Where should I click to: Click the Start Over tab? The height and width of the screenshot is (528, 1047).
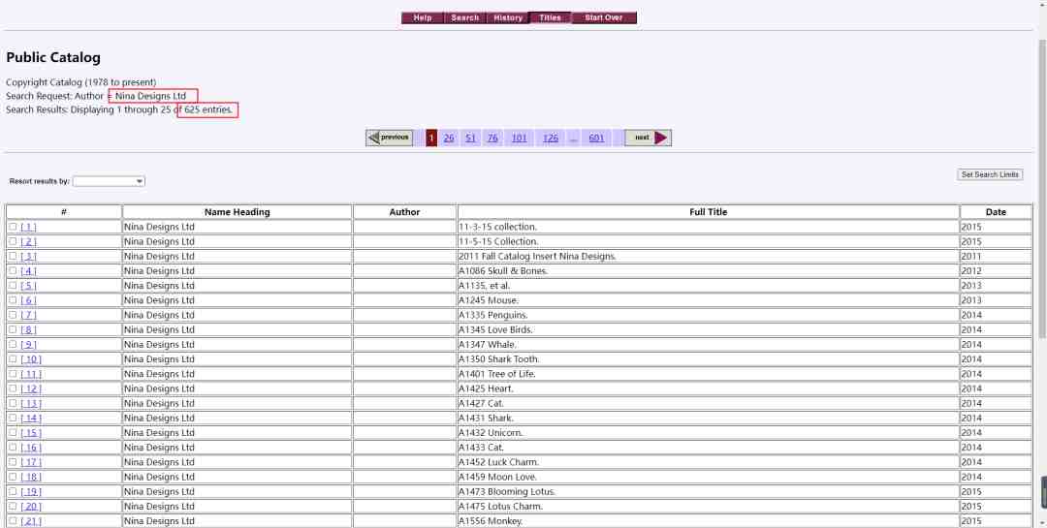tap(604, 18)
